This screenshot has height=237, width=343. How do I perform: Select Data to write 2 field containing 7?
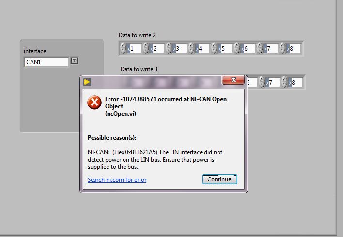pos(271,48)
